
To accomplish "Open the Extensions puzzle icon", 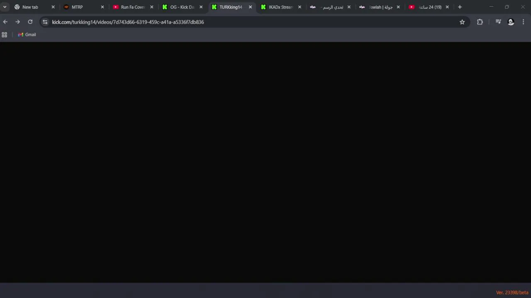I will [480, 22].
